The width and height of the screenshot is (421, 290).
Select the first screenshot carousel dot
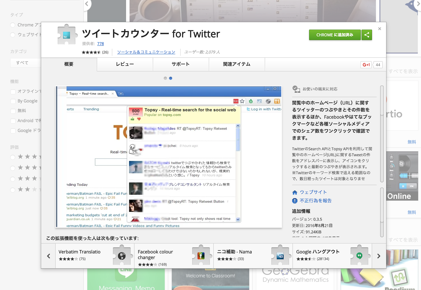165,78
